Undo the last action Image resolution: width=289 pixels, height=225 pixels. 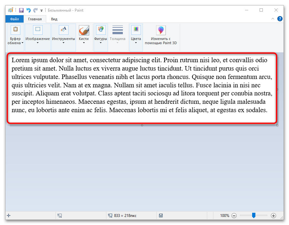pyautogui.click(x=28, y=10)
